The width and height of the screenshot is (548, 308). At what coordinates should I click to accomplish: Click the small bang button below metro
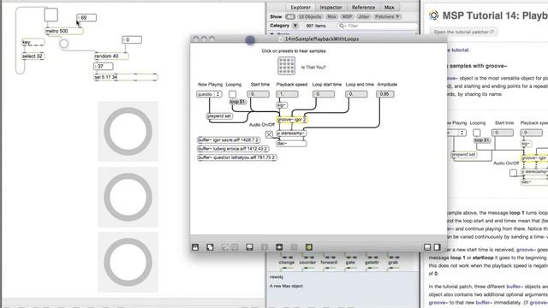[x=63, y=44]
